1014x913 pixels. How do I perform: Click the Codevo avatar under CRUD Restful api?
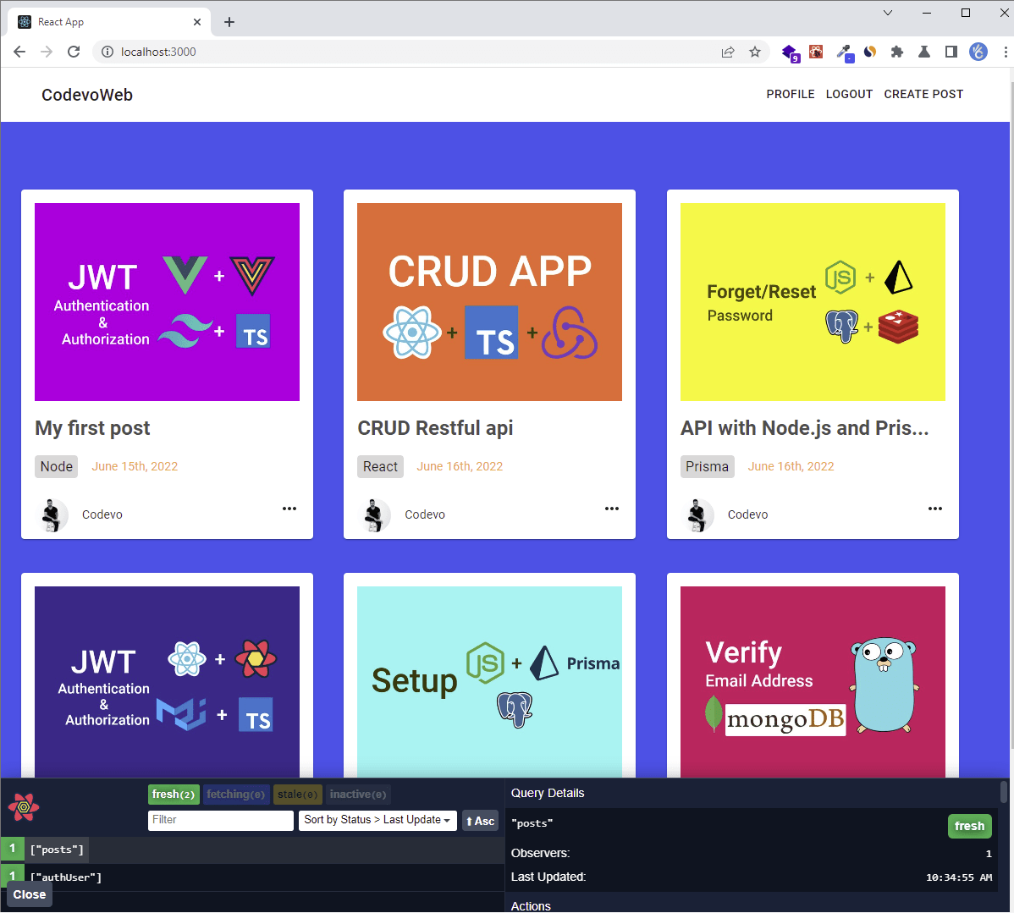[375, 514]
